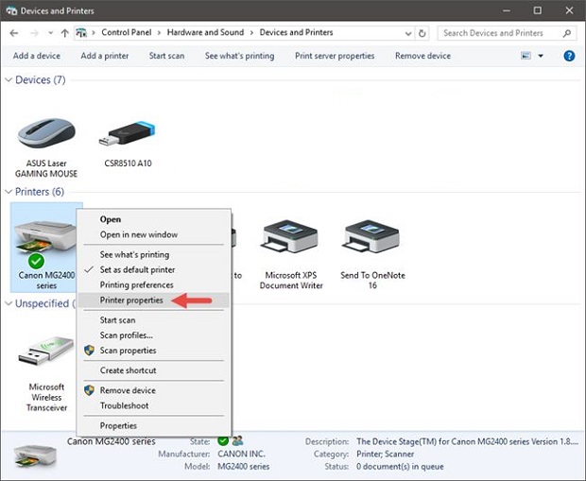
Task: Select See what's printing in context menu
Action: (x=154, y=254)
